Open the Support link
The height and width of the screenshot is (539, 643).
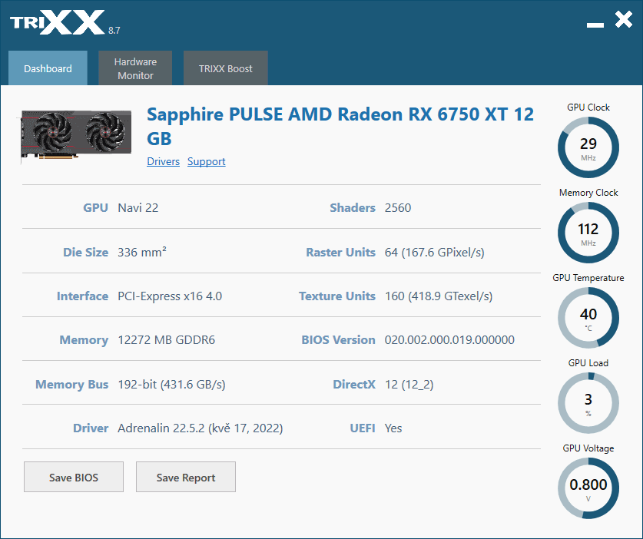[207, 161]
